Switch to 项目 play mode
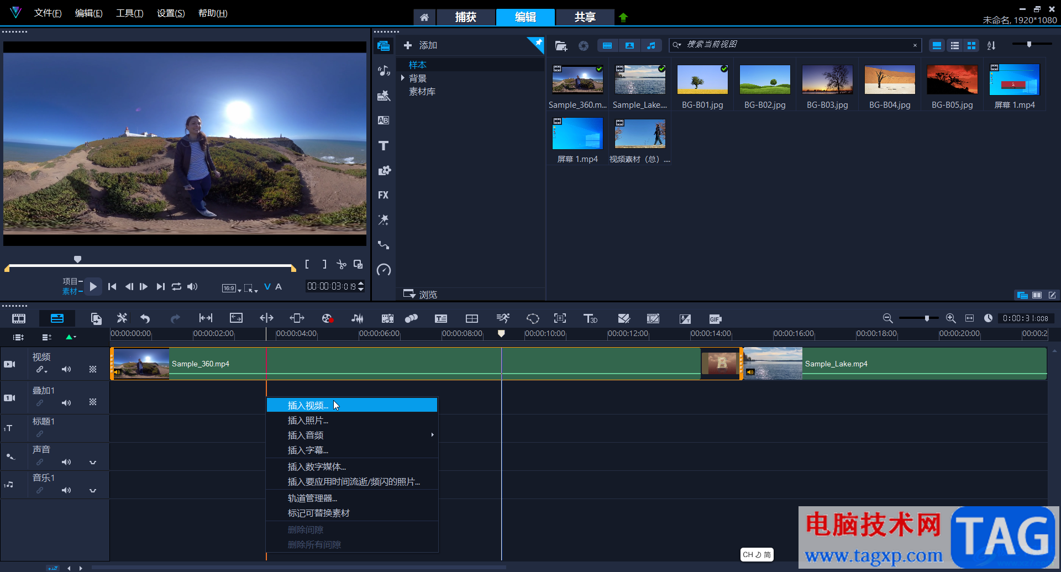The image size is (1061, 572). 71,281
